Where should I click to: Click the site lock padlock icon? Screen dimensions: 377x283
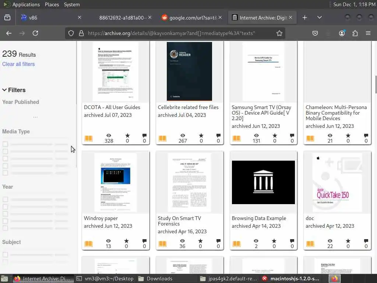(x=81, y=33)
